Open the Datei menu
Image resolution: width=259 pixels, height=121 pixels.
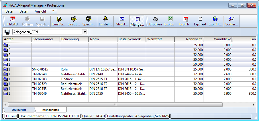tap(9, 11)
